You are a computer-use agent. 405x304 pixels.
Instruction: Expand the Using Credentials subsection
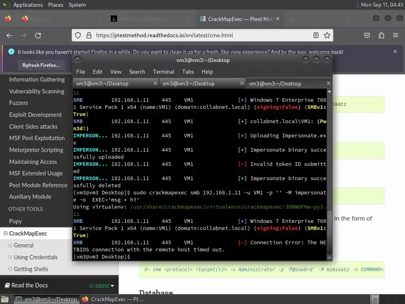(x=10, y=257)
